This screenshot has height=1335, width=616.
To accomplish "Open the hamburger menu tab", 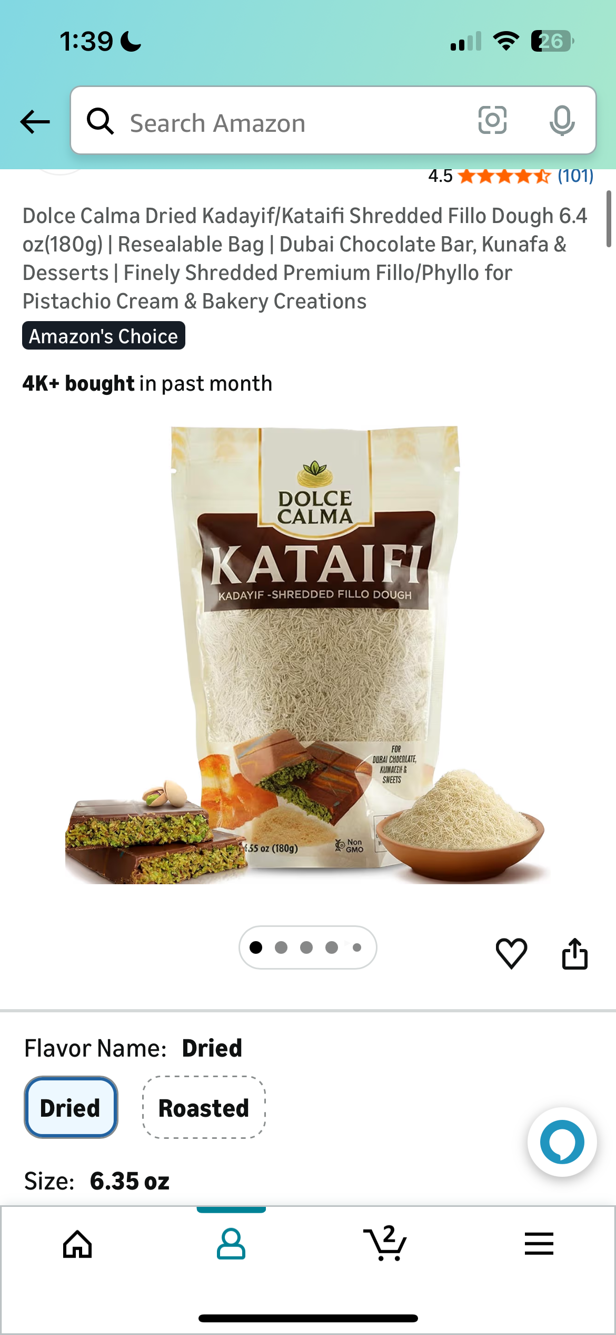I will [539, 1244].
